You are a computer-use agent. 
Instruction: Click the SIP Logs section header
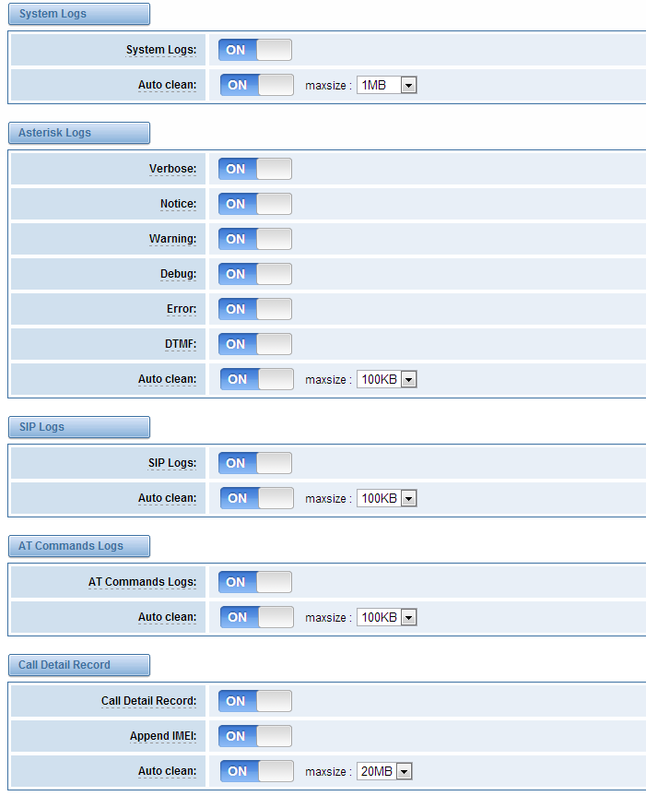tap(79, 427)
